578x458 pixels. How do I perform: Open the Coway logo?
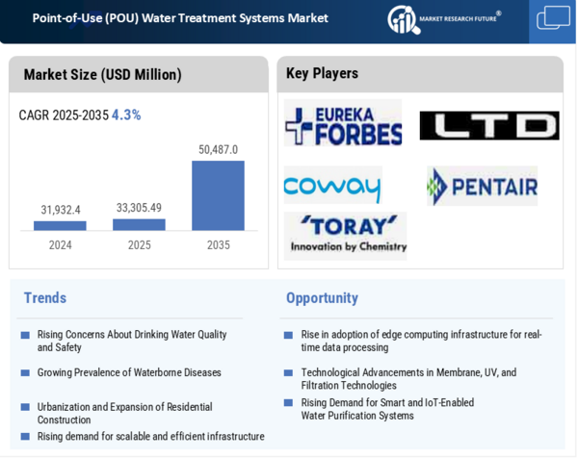click(x=332, y=185)
